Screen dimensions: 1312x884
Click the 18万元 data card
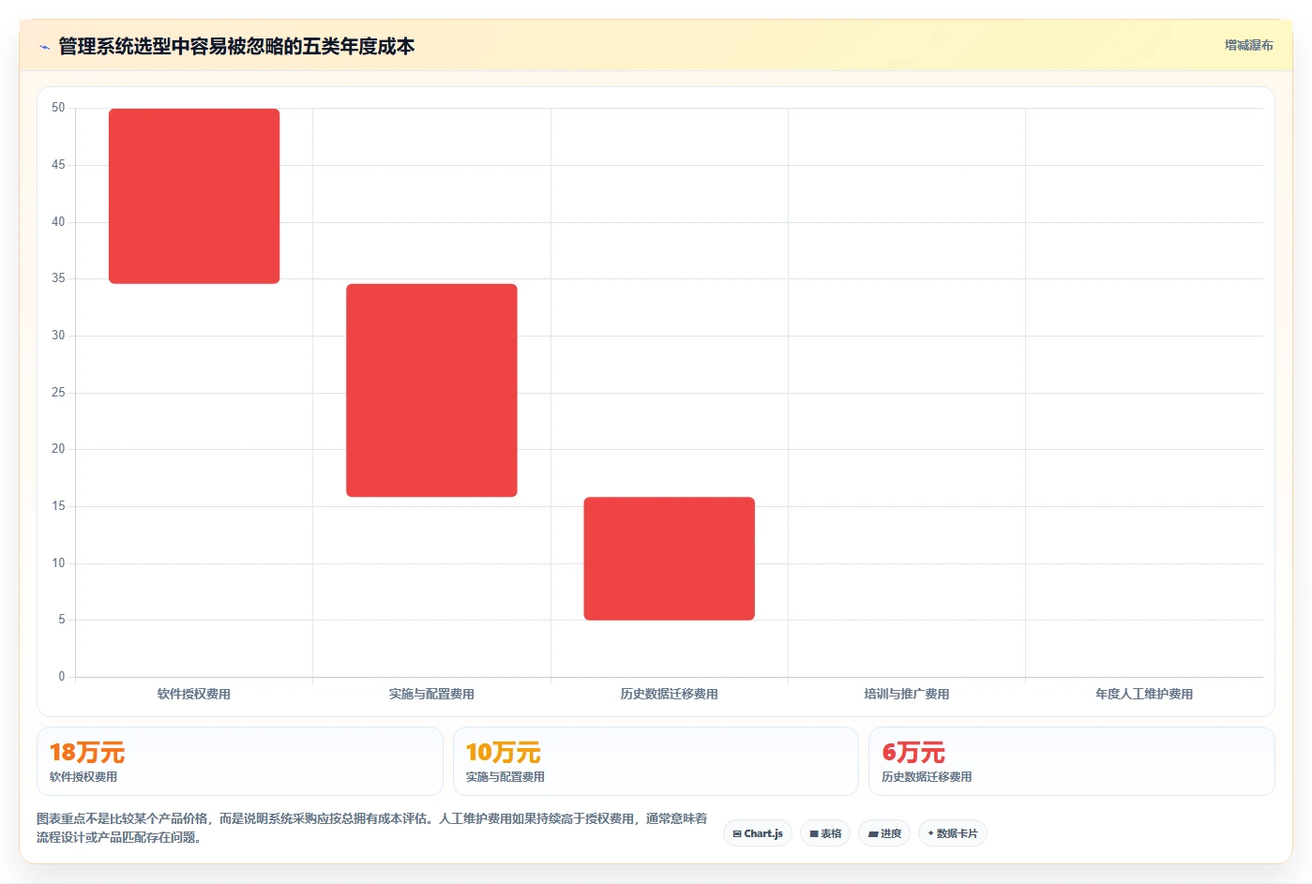(239, 761)
